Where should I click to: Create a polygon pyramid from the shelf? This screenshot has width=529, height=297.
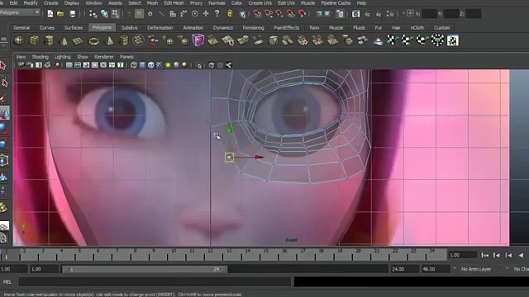click(x=109, y=40)
